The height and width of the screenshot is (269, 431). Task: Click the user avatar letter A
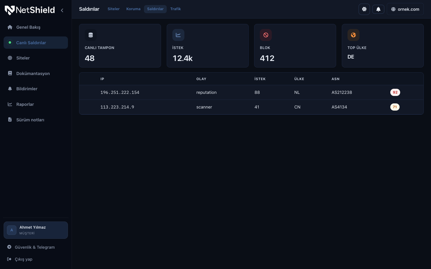12,230
